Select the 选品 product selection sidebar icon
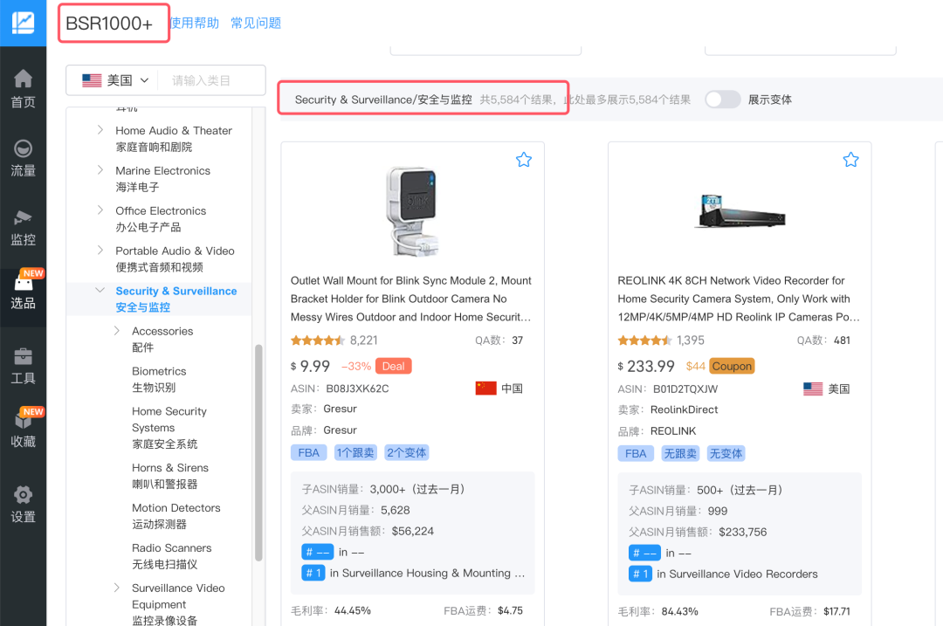Image resolution: width=943 pixels, height=626 pixels. click(23, 292)
